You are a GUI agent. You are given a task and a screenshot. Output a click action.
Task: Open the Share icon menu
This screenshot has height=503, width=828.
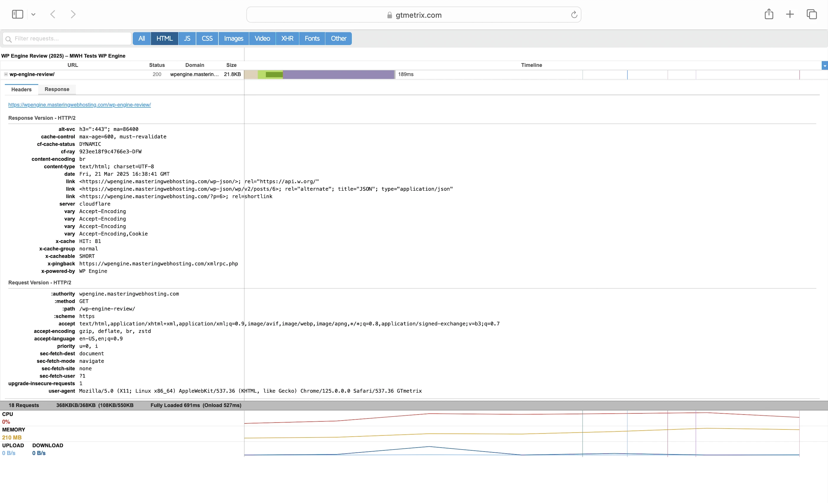click(x=769, y=14)
